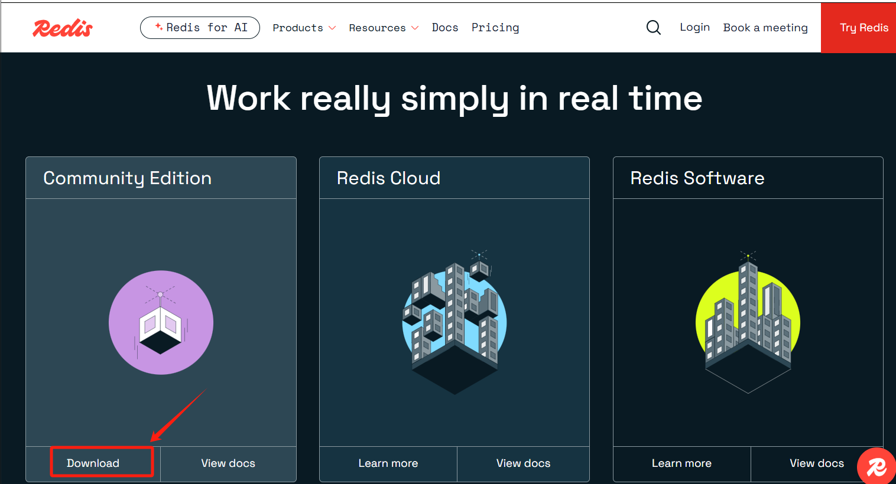Screen dimensions: 896x484
Task: Select Book a meeting
Action: click(765, 28)
